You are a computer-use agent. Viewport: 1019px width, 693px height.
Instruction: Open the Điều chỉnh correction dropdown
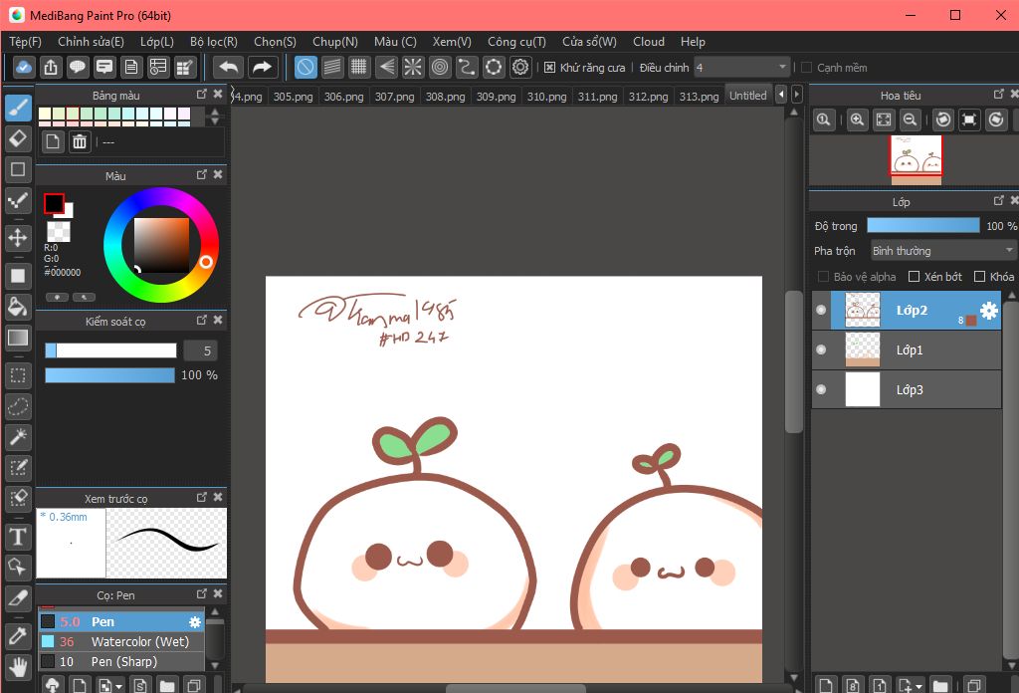click(741, 68)
